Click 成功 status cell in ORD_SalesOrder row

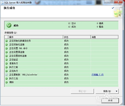(x=66, y=75)
